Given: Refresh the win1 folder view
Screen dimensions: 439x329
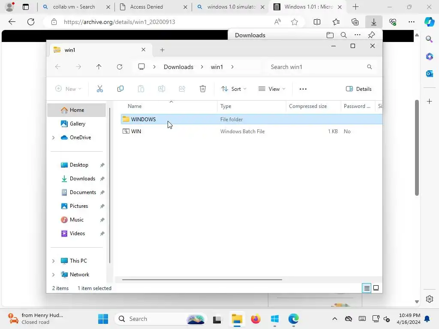Looking at the screenshot, I should [x=120, y=67].
